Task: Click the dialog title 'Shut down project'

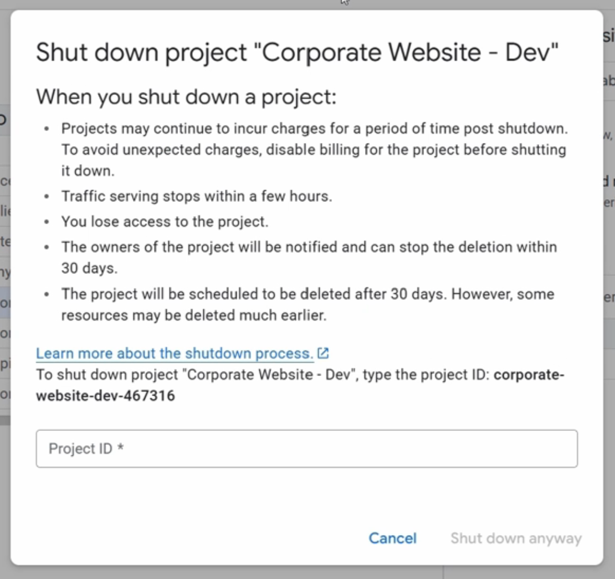Action: pos(297,52)
